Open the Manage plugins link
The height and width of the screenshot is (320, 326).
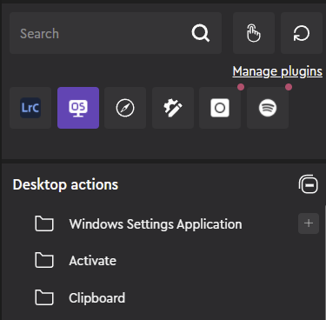tap(277, 71)
